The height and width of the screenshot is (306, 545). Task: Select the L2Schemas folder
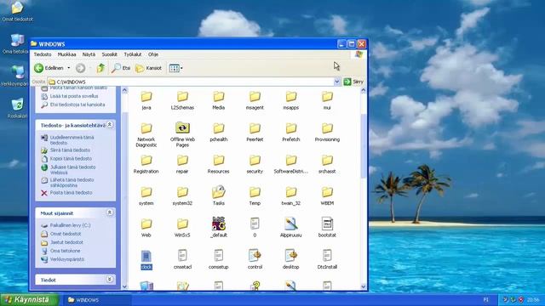[182, 100]
